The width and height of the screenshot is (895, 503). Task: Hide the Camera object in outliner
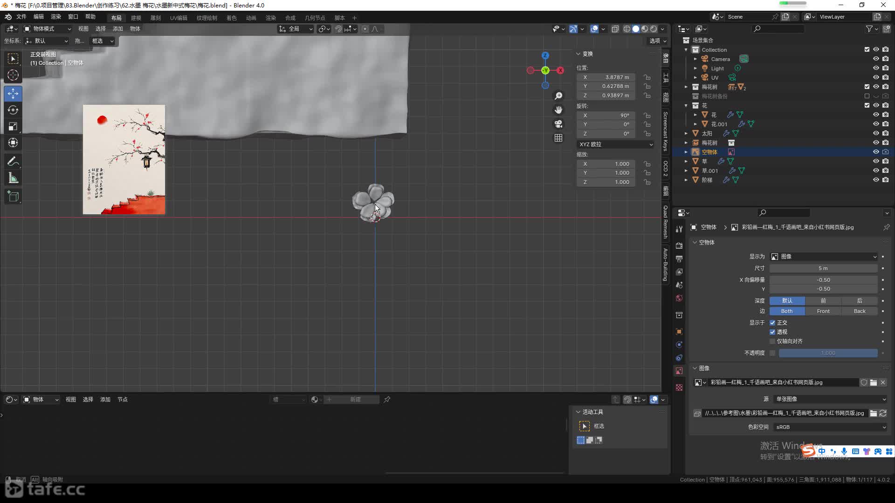[876, 59]
